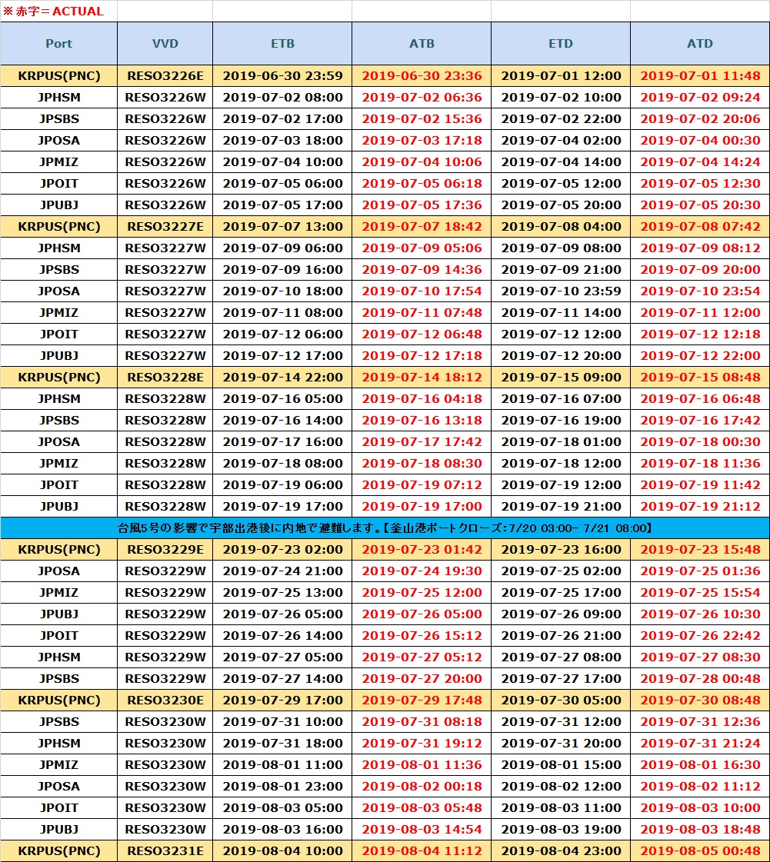Click ATB value 2019-07-05 17:36

coord(422,205)
